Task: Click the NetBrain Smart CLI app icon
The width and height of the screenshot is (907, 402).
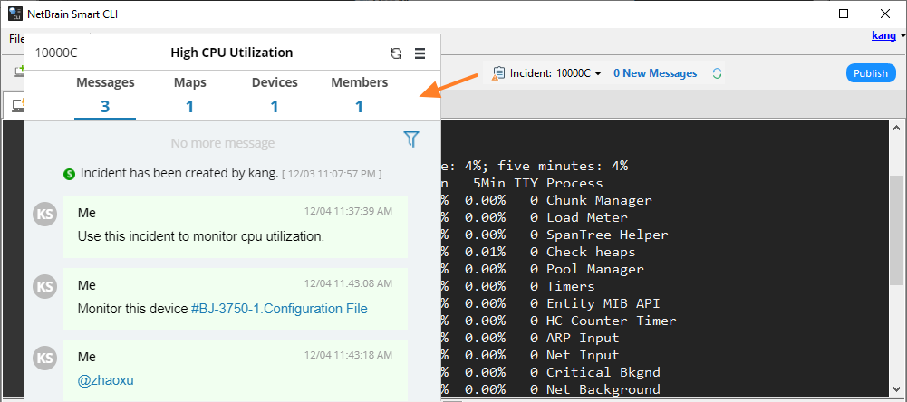Action: point(15,14)
